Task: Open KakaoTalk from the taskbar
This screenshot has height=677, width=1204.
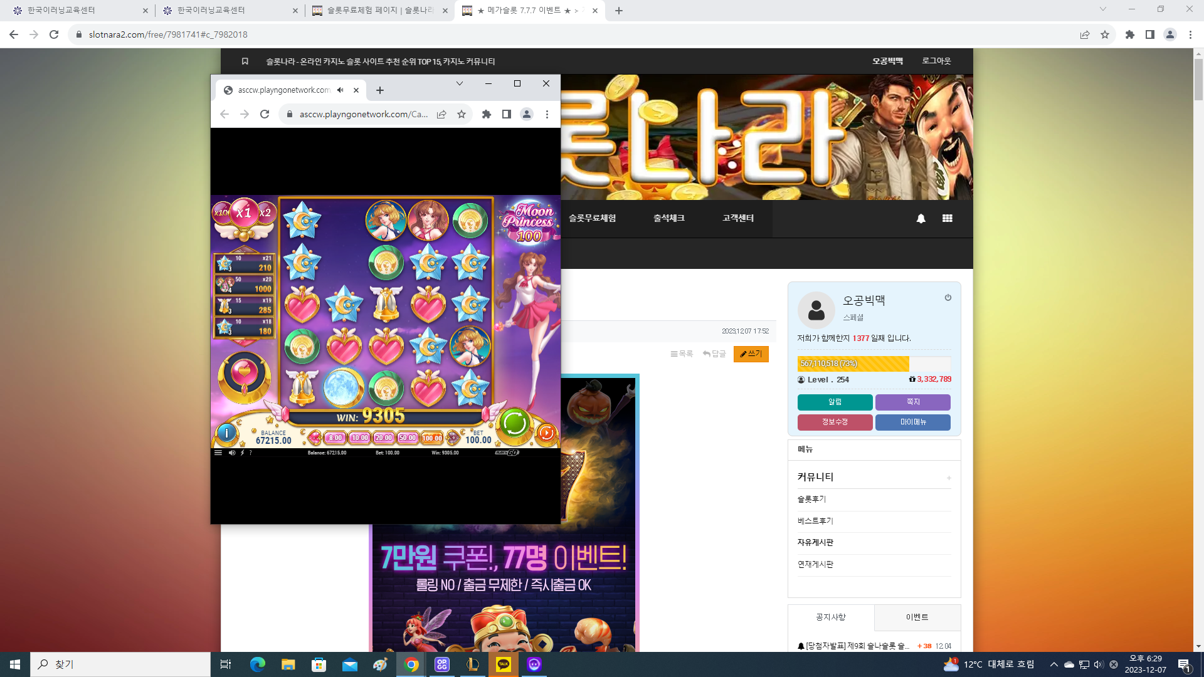Action: 504,664
